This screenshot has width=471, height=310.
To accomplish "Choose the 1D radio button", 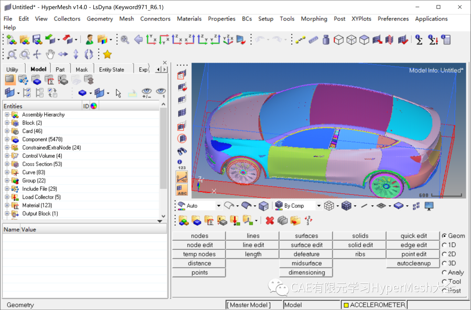I will tap(444, 245).
